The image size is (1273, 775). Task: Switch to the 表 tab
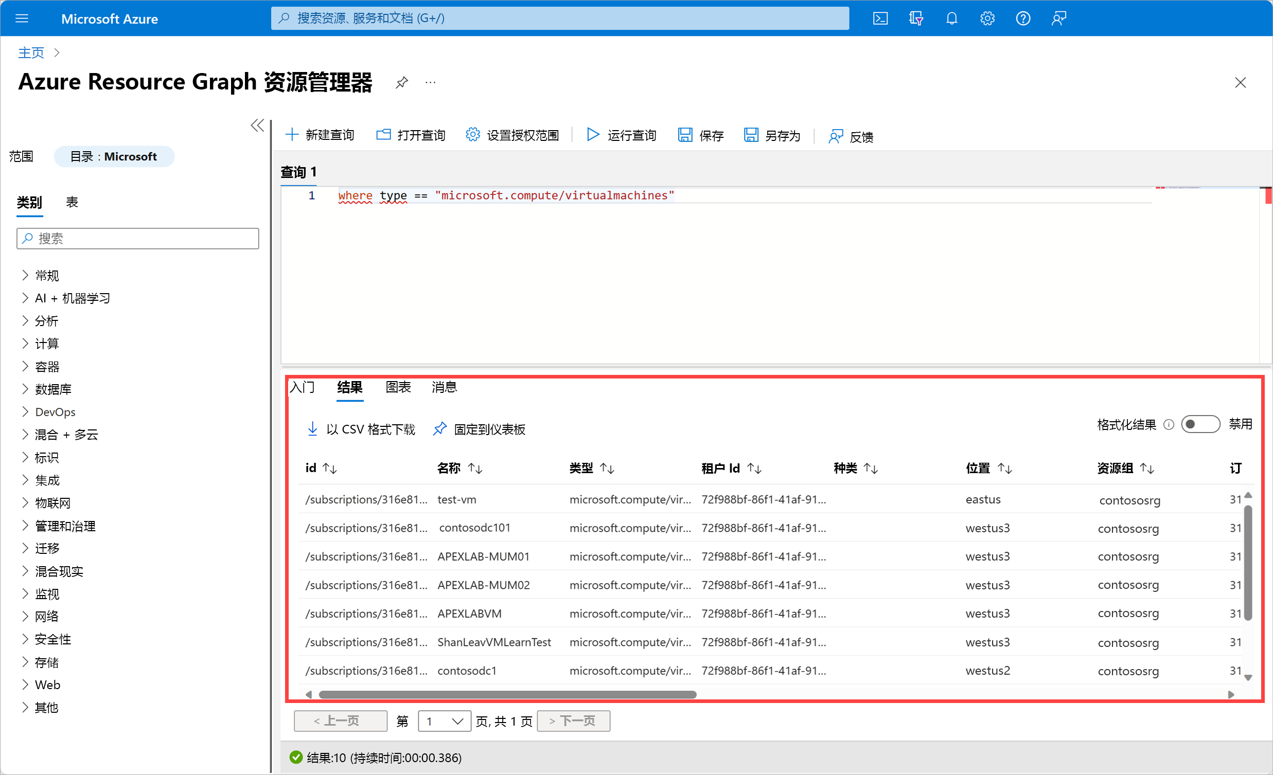pyautogui.click(x=72, y=202)
